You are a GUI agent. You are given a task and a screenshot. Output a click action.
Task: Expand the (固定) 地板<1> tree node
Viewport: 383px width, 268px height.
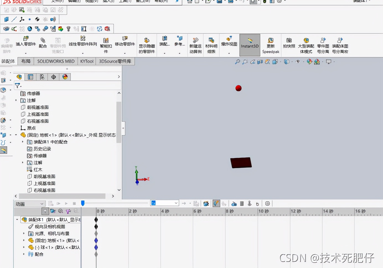pos(16,135)
